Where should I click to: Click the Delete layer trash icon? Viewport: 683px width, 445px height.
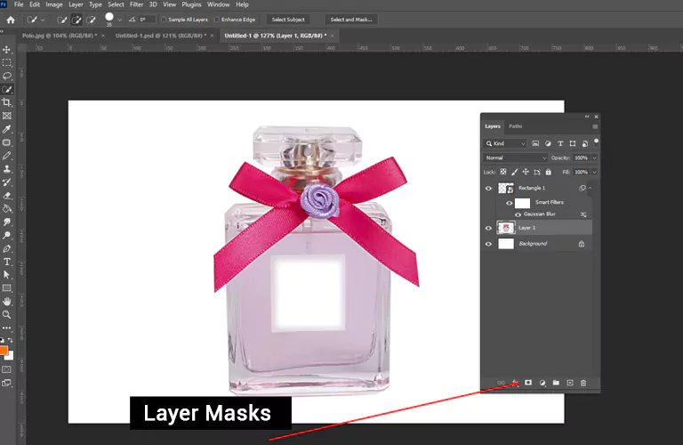pos(583,383)
